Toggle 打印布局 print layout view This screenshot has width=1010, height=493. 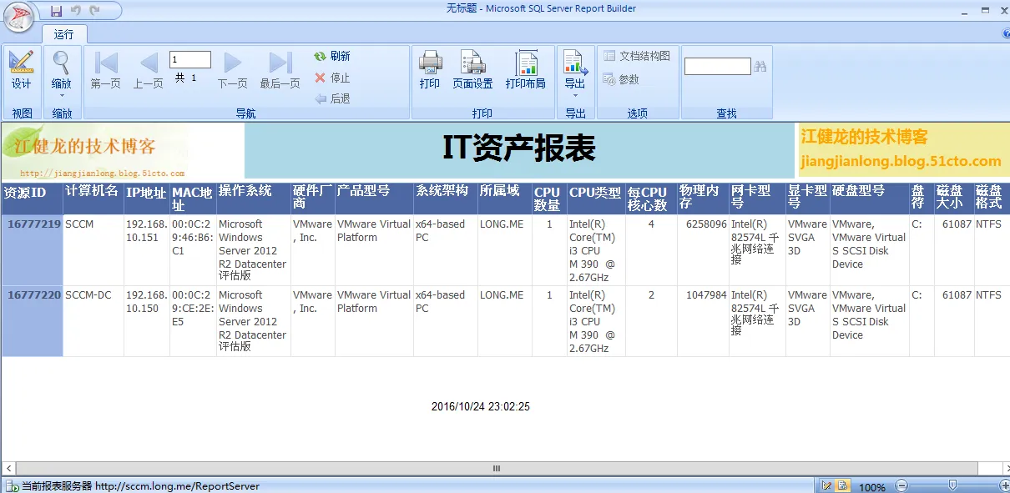point(526,70)
